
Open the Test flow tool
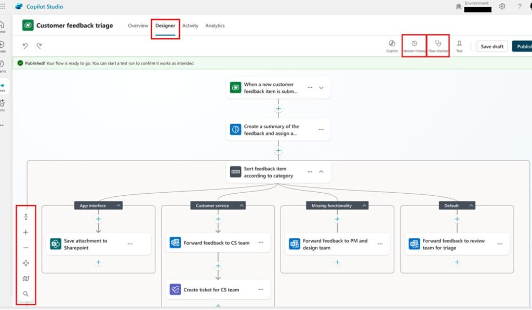459,46
